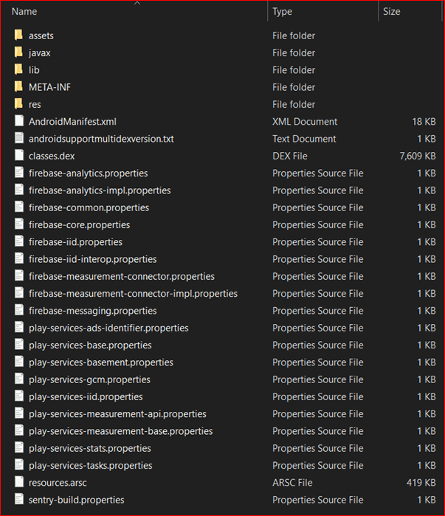The width and height of the screenshot is (445, 516).
Task: Select play-services-gcm.properties file name
Action: pos(89,379)
